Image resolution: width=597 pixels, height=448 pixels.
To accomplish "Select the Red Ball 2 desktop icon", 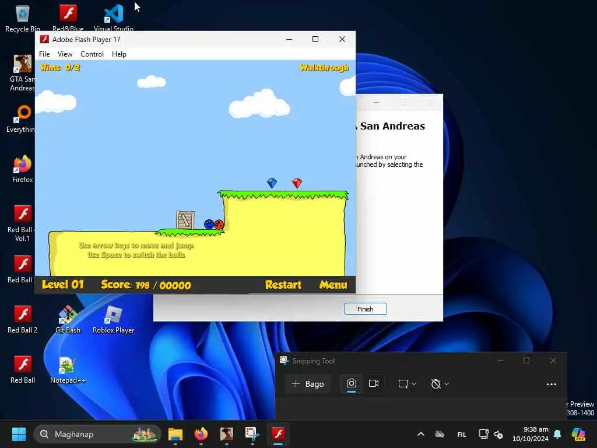I will [23, 320].
